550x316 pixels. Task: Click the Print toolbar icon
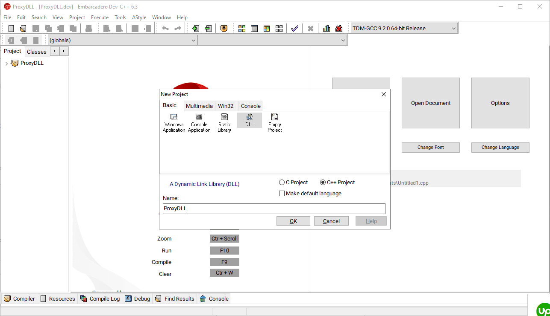[89, 29]
